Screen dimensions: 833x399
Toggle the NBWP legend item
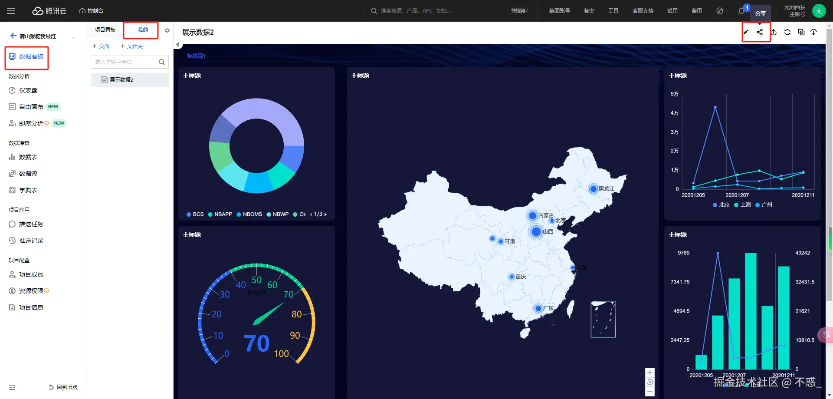[278, 214]
